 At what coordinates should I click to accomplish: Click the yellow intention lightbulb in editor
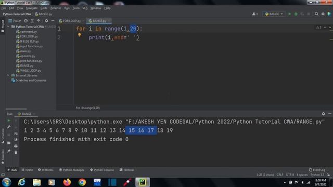click(80, 35)
